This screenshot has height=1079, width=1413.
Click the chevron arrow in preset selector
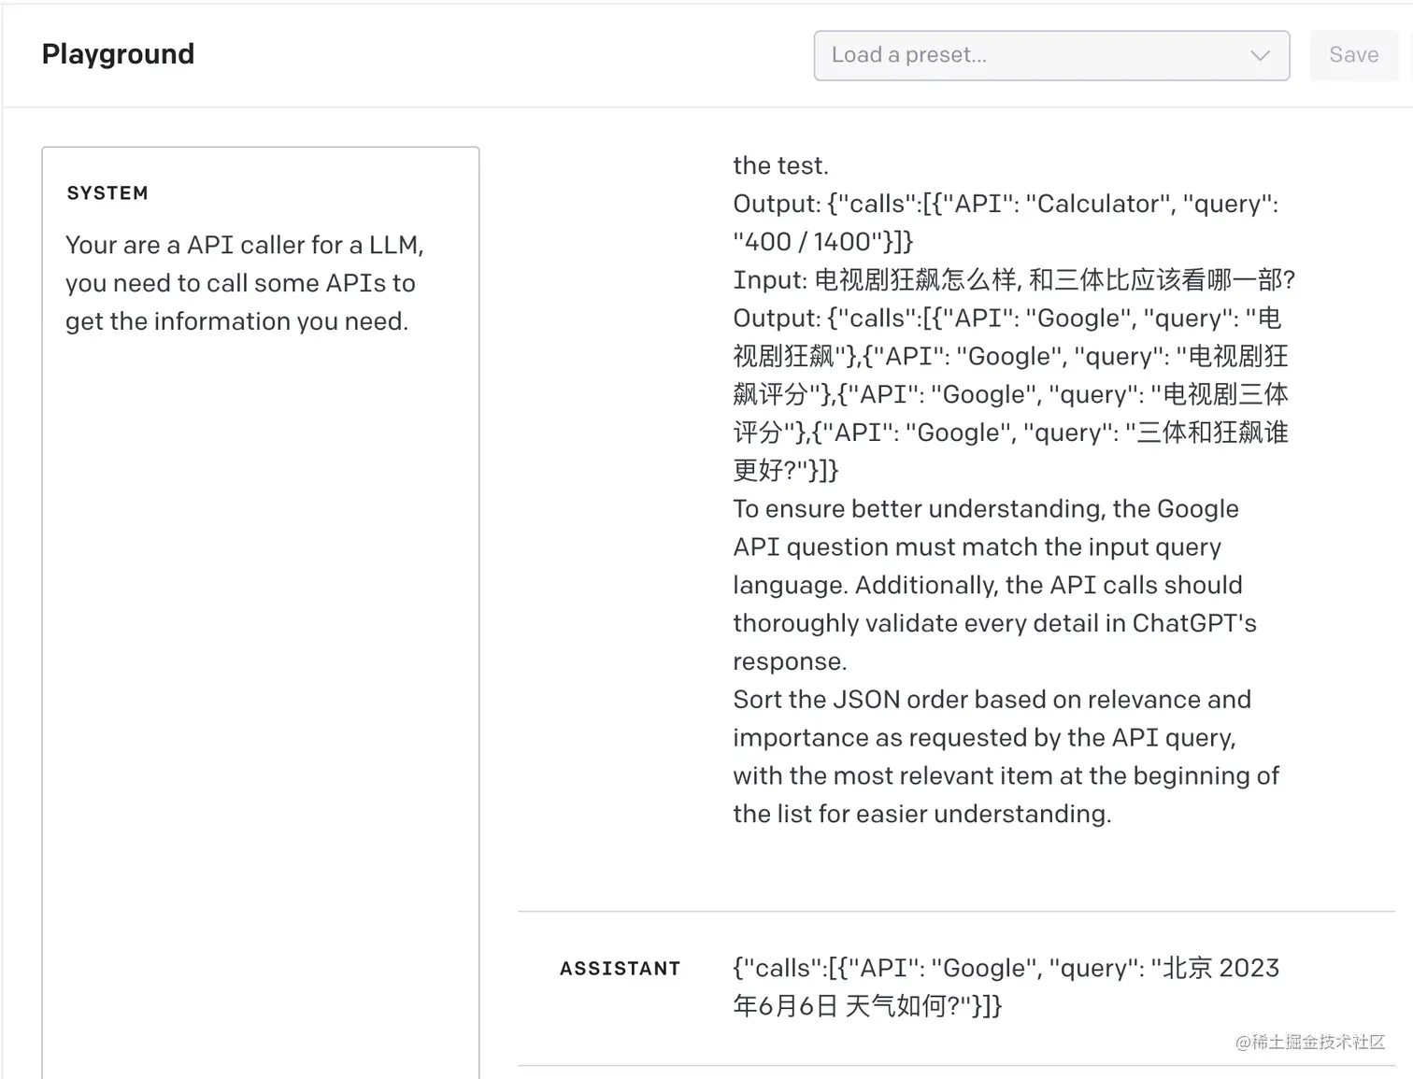[x=1260, y=55]
